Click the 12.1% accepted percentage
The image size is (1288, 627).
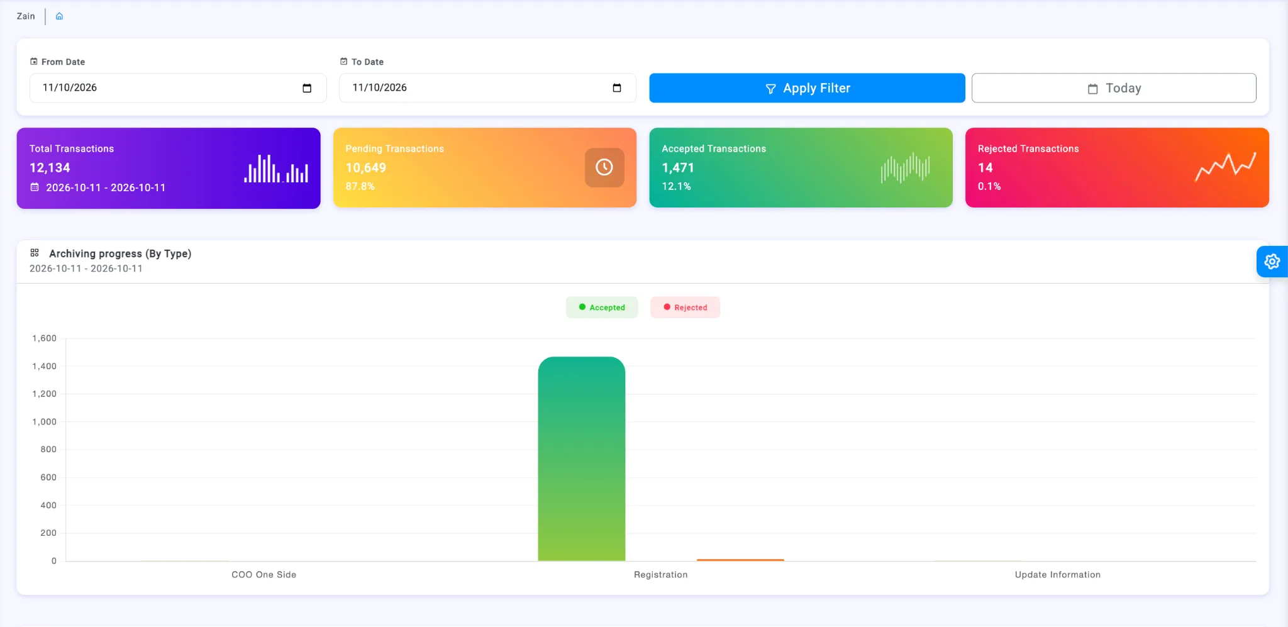coord(676,186)
